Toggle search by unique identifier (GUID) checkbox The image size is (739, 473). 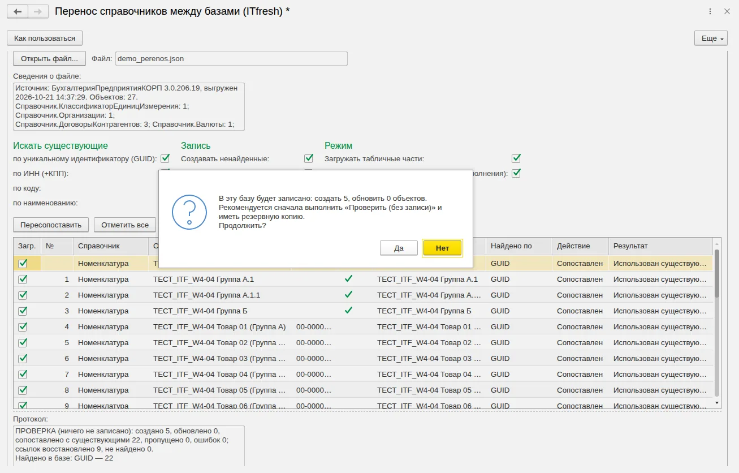coord(165,158)
